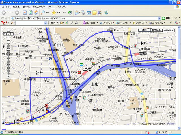Open the Yahoo search box dropdown
The height and width of the screenshot is (135, 181).
pos(45,23)
